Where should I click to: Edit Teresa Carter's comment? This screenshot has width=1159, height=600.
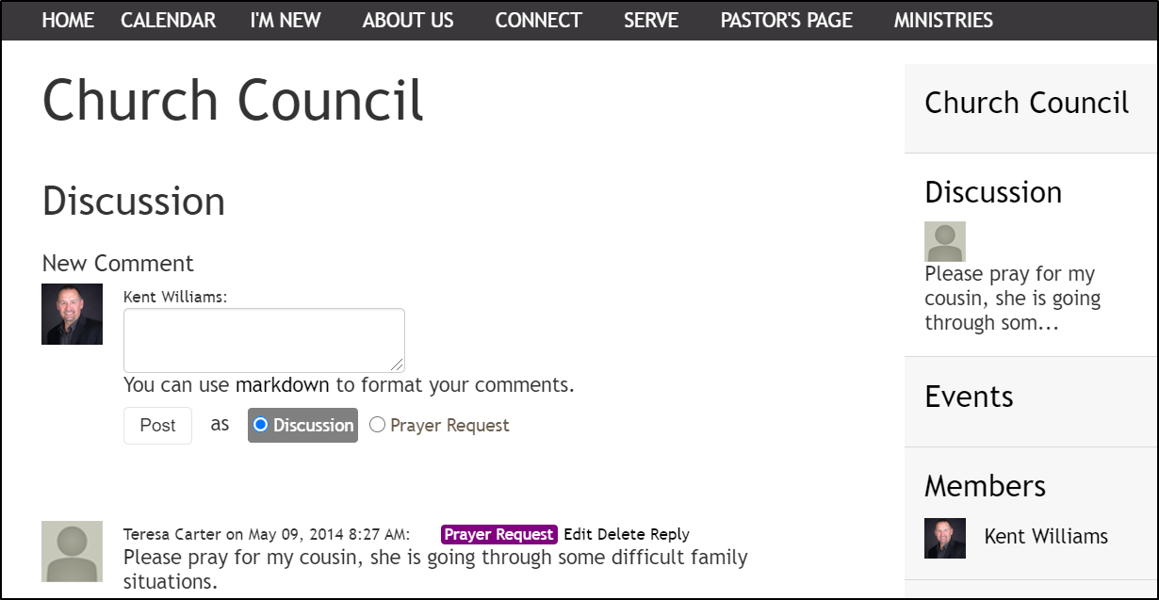[x=578, y=534]
